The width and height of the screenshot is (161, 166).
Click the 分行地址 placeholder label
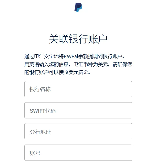pyautogui.click(x=40, y=132)
